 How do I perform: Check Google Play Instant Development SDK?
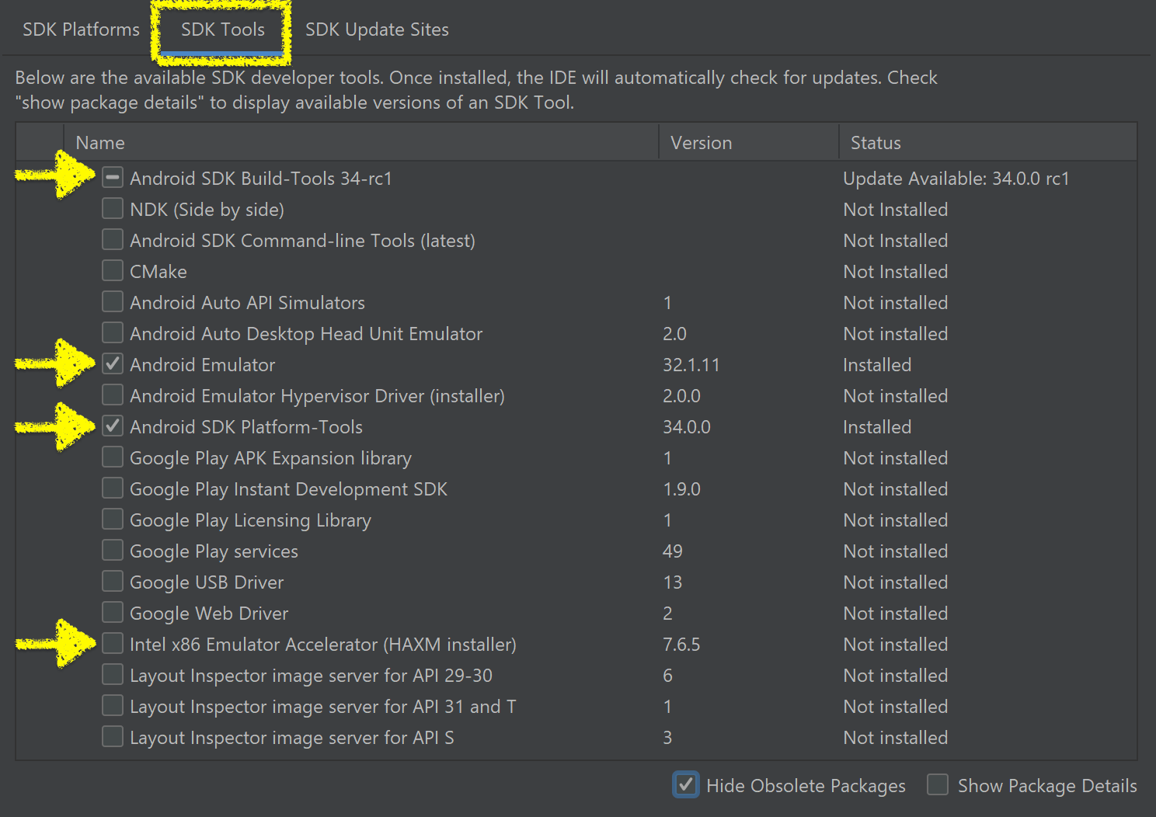tap(113, 488)
